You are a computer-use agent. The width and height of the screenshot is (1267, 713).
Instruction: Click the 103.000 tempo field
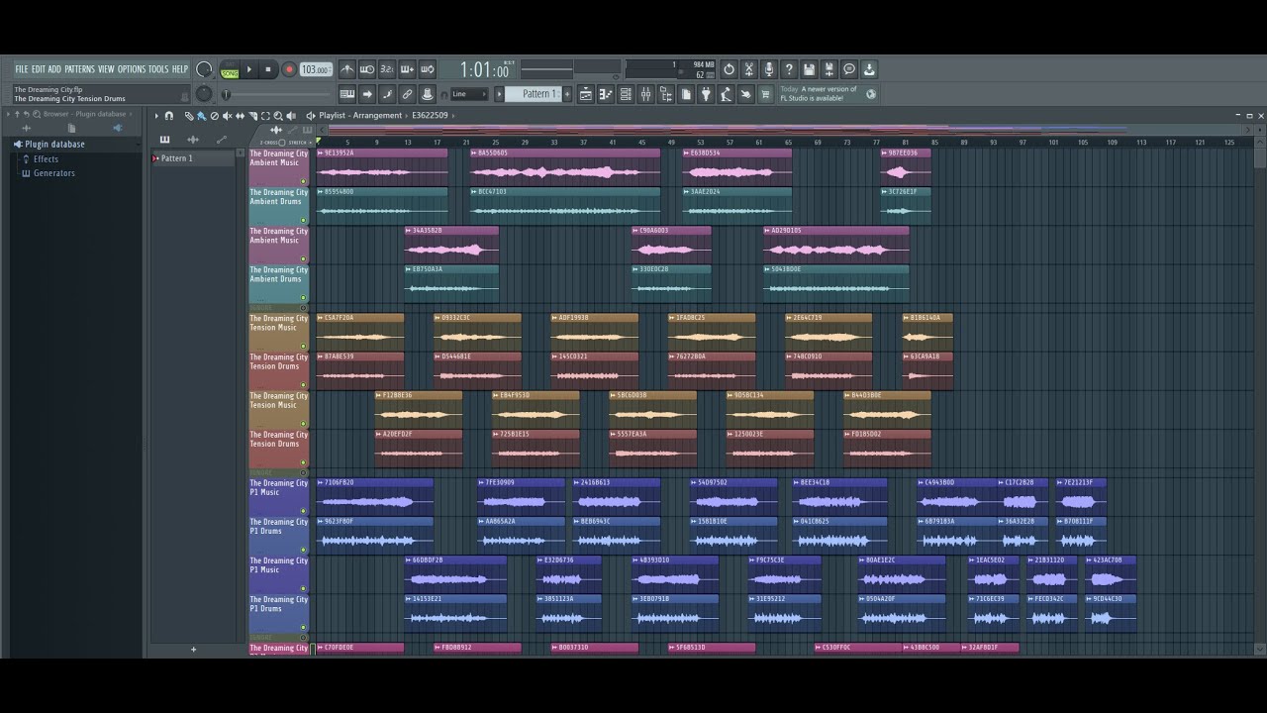pyautogui.click(x=316, y=69)
